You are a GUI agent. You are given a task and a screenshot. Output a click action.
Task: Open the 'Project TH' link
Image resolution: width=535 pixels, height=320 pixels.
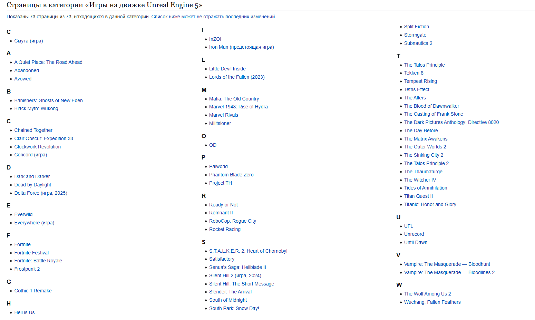221,183
